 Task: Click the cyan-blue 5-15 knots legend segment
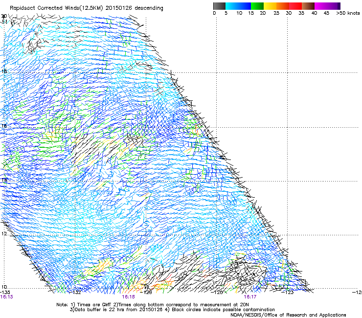(x=238, y=6)
